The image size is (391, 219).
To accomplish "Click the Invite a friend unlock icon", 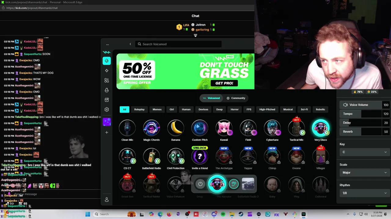I will pos(200,156).
